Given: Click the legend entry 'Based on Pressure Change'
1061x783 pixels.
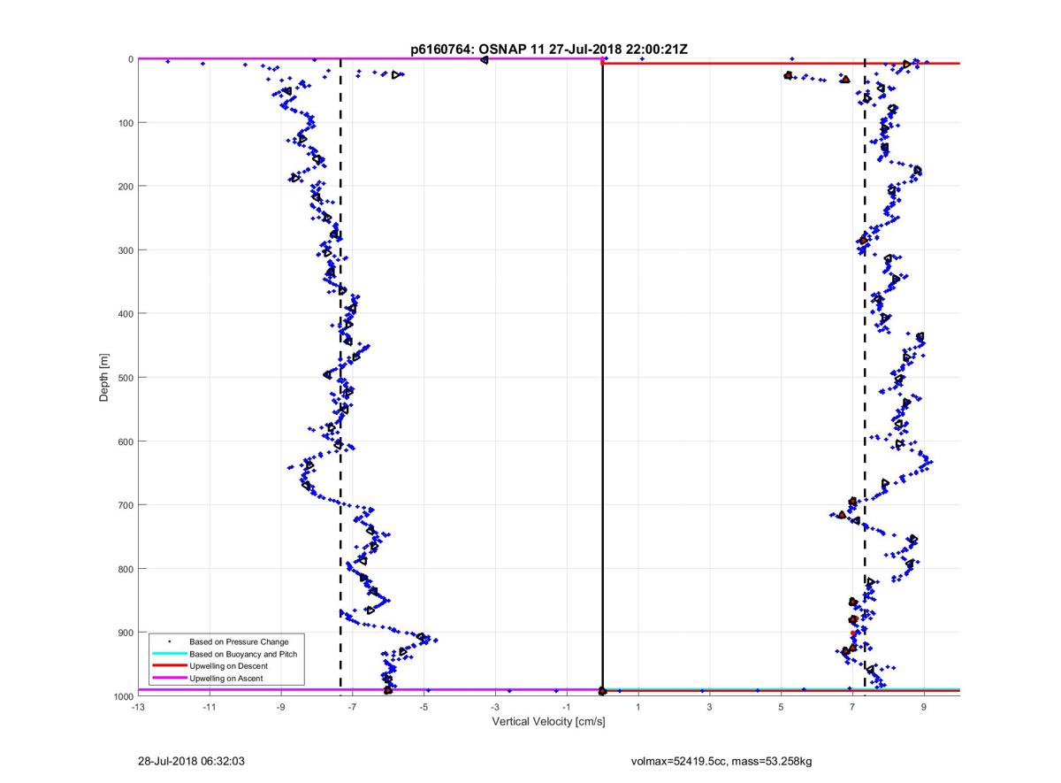Looking at the screenshot, I should click(239, 641).
